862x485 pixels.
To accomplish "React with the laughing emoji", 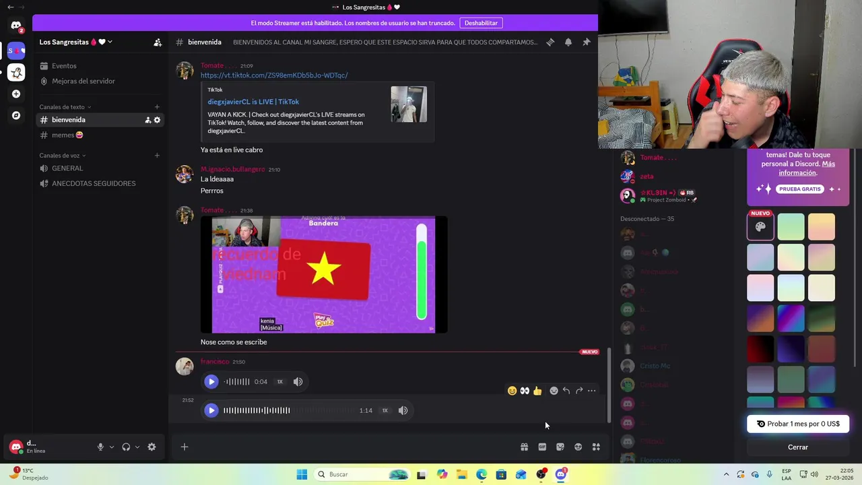I will coord(512,391).
